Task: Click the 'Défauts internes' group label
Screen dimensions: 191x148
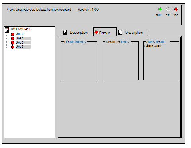Action: [x=75, y=42]
